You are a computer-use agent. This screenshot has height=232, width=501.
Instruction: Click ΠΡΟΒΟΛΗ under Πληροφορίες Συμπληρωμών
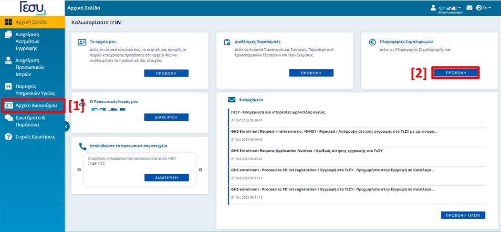point(456,73)
